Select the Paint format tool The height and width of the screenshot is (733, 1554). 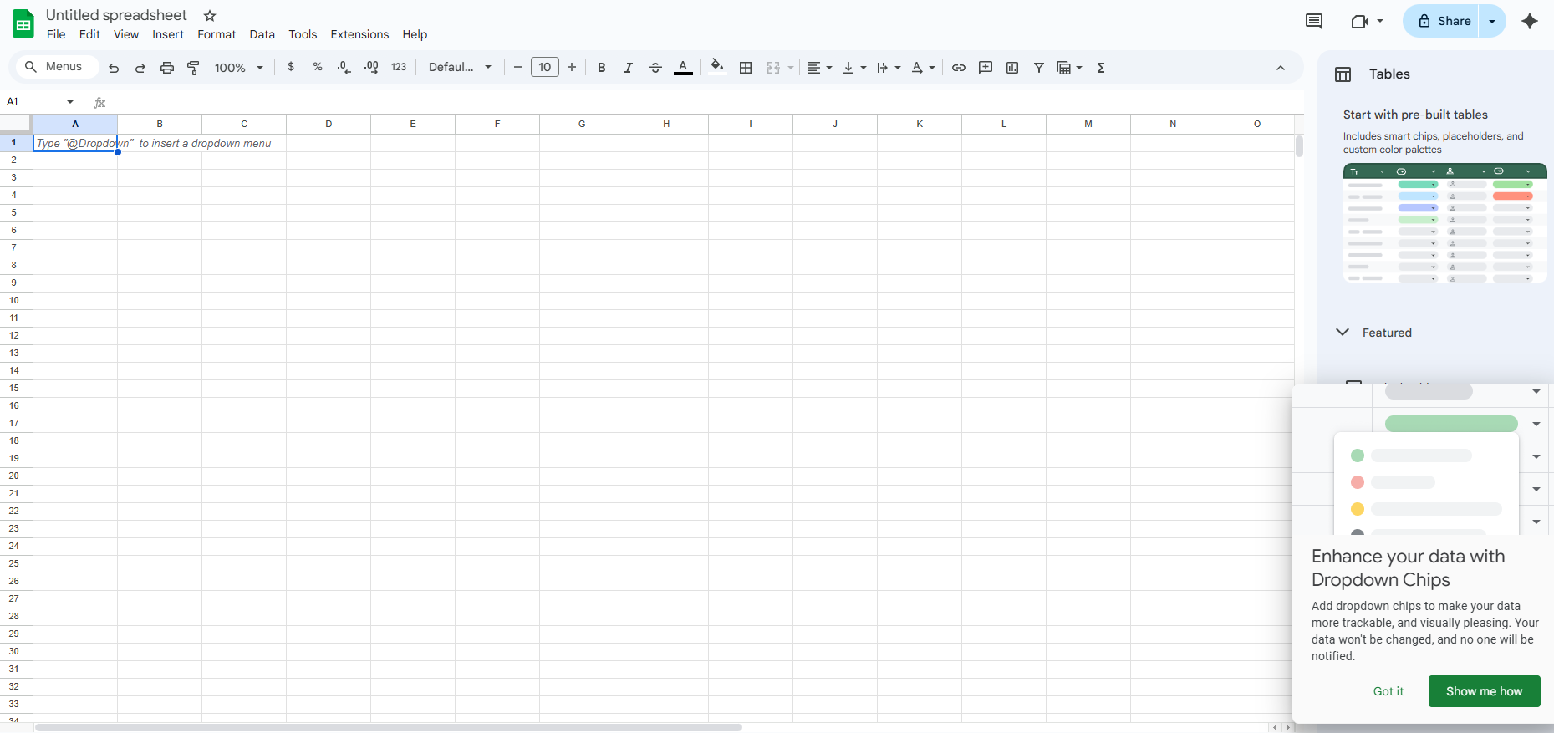tap(193, 68)
